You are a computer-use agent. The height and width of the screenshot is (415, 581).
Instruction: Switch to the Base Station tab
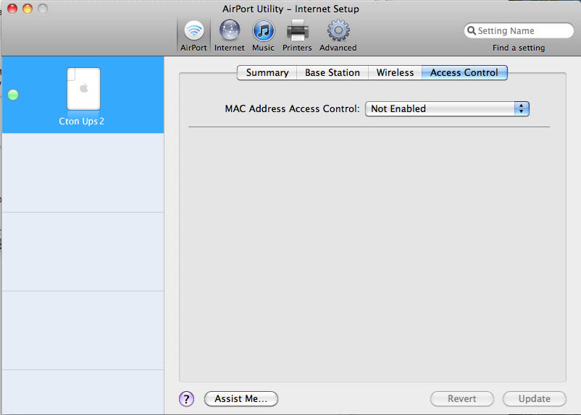(x=333, y=72)
